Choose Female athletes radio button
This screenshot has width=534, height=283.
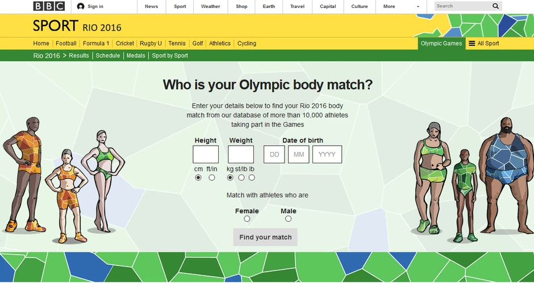click(247, 219)
